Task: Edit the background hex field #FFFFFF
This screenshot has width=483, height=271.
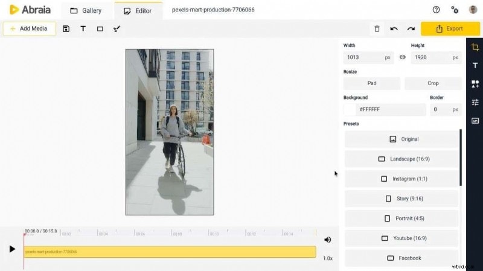Action: click(391, 109)
